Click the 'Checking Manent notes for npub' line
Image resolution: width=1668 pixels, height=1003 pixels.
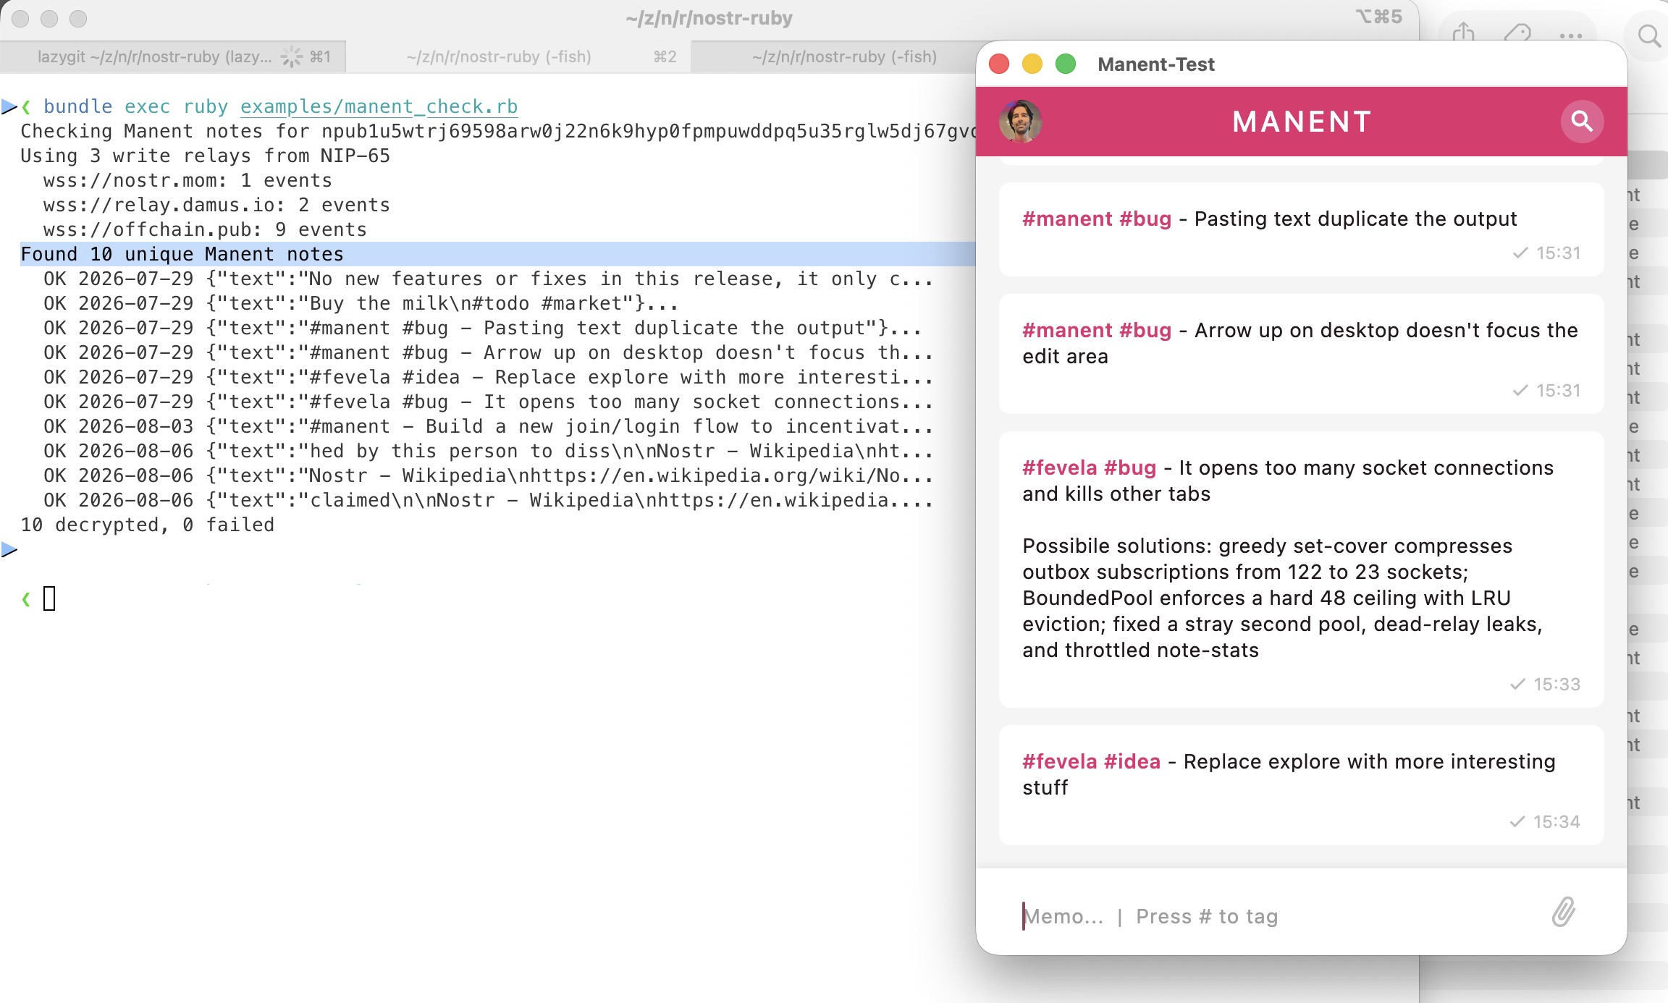[x=498, y=131]
